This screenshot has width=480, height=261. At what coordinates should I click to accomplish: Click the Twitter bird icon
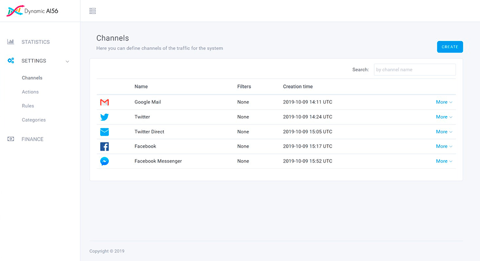[105, 117]
